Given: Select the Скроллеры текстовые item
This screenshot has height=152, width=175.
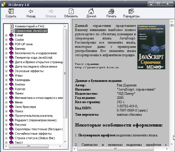Looking at the screenshot, I should click(39, 129).
